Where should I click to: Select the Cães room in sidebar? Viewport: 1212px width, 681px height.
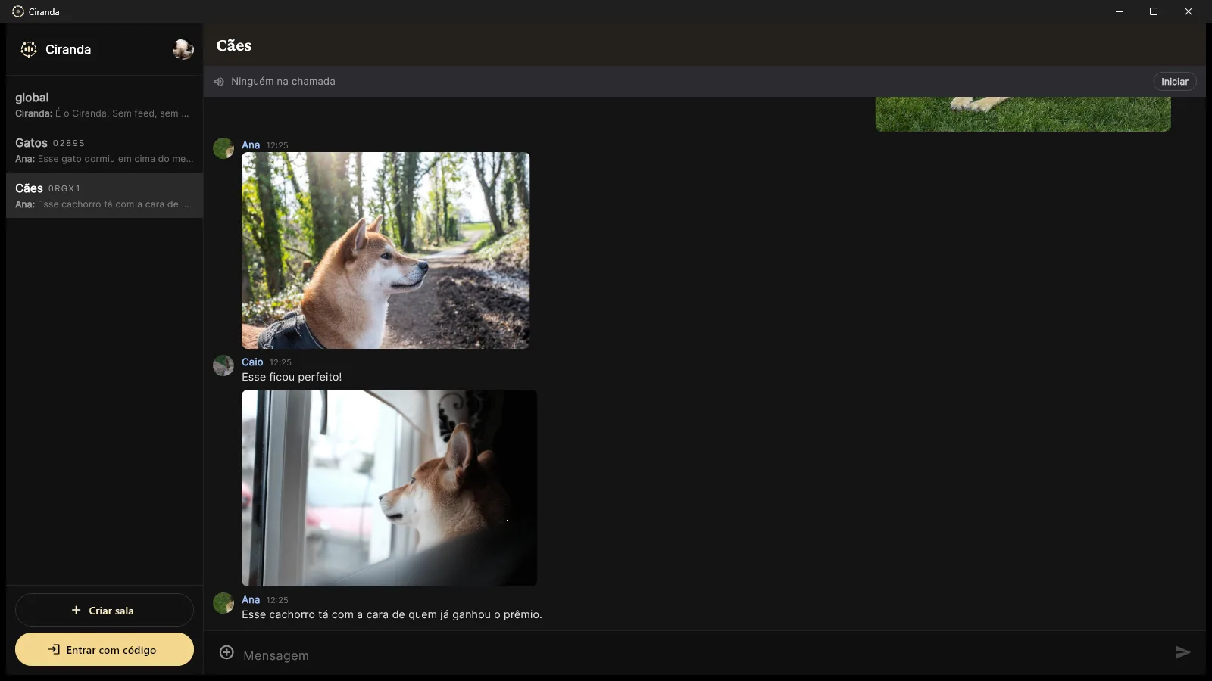[x=105, y=195]
